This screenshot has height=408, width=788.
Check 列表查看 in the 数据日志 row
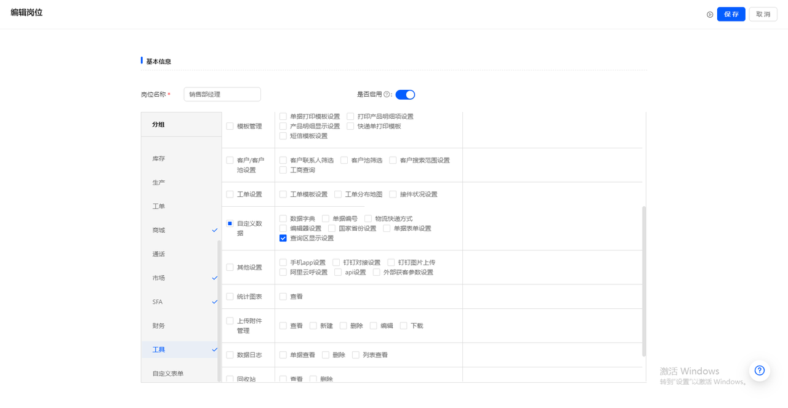(x=356, y=355)
